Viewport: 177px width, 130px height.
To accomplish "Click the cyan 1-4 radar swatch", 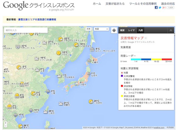I will (x=136, y=59).
